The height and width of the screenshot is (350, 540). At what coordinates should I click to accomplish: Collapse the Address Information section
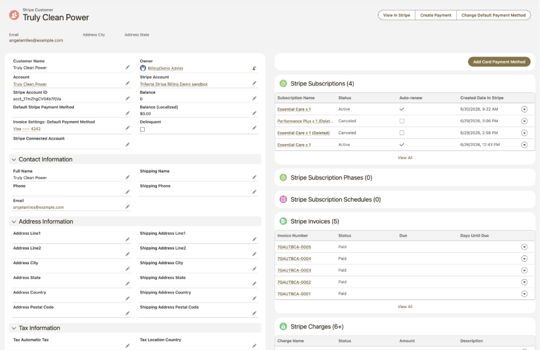tap(14, 222)
